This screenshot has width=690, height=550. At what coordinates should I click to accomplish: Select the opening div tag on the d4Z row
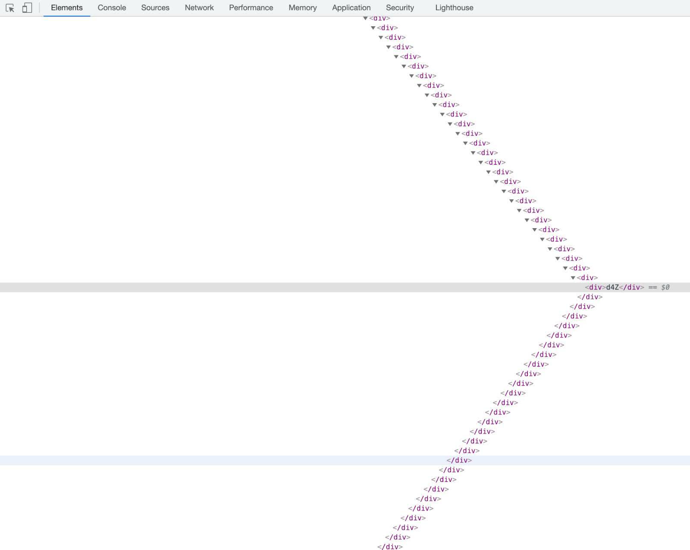[595, 287]
